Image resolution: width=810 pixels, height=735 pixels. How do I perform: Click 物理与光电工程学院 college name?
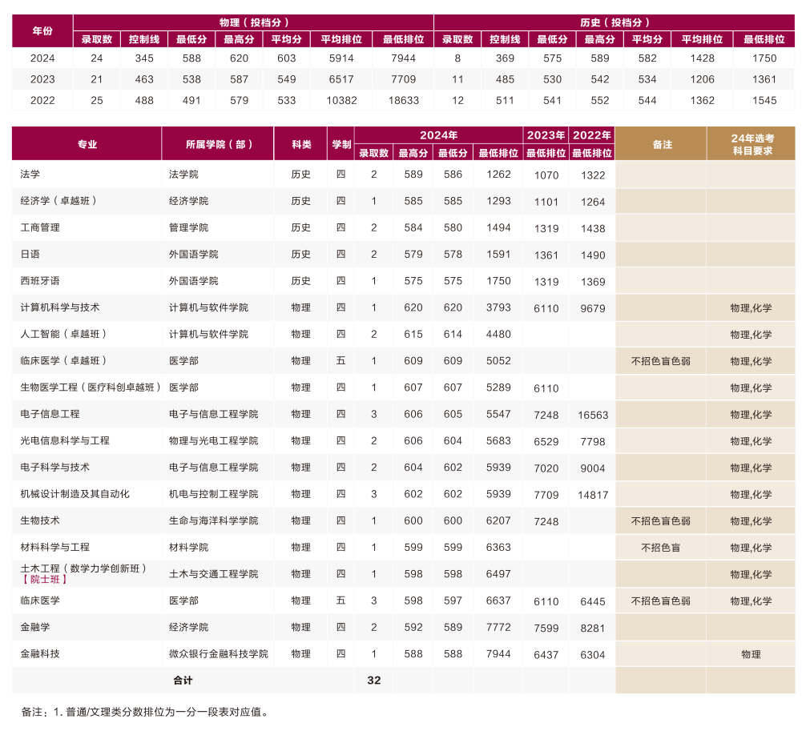pos(213,441)
